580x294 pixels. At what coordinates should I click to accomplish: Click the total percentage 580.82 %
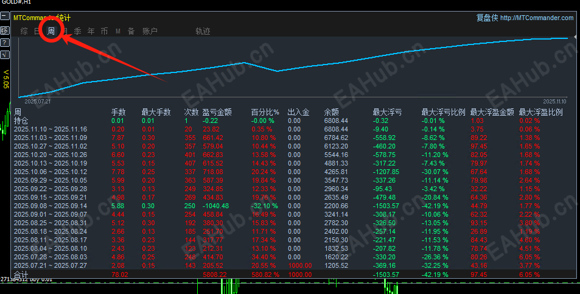click(265, 275)
